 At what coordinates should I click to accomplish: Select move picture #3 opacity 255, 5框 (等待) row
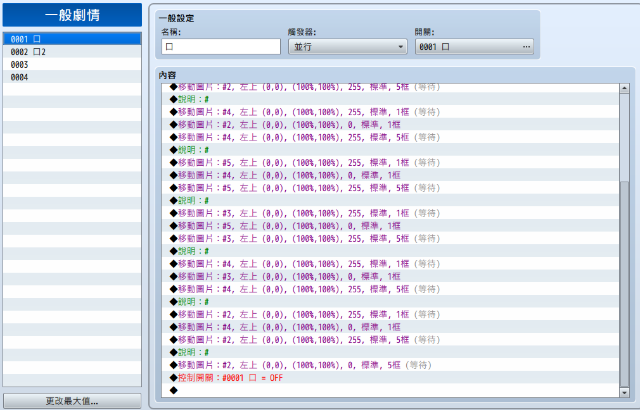tap(390, 239)
